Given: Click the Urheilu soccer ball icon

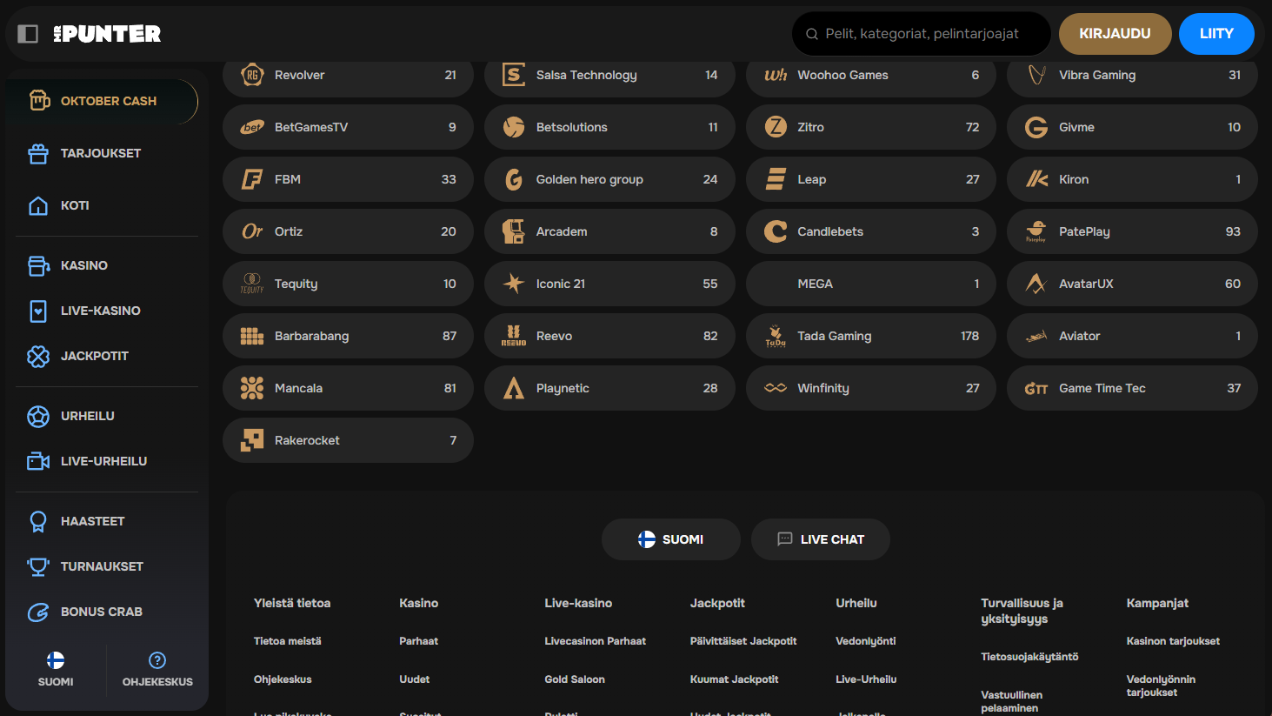Looking at the screenshot, I should point(38,417).
